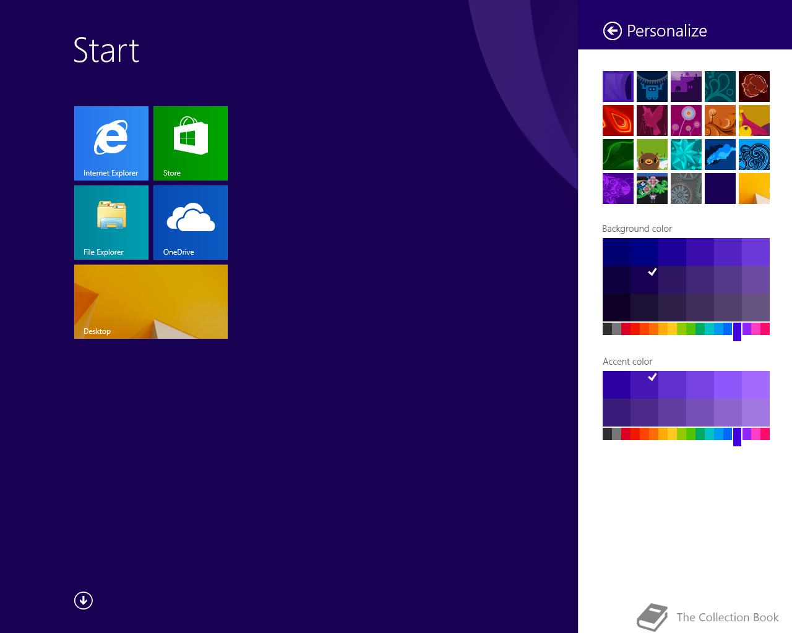Pick the gray gears background
792x633 pixels.
[x=686, y=189]
